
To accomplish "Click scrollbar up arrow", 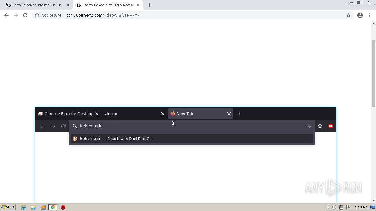I will click(x=374, y=23).
